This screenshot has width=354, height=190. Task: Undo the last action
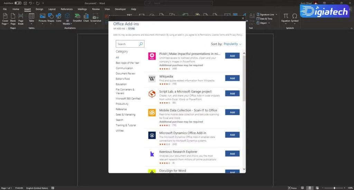[x=30, y=3]
